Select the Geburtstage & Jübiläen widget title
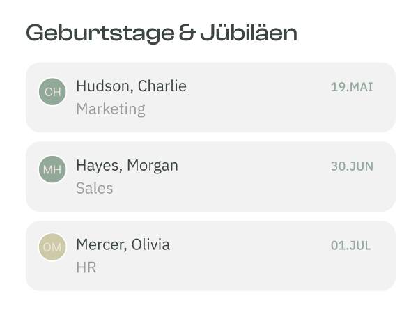The height and width of the screenshot is (312, 418). [x=162, y=33]
